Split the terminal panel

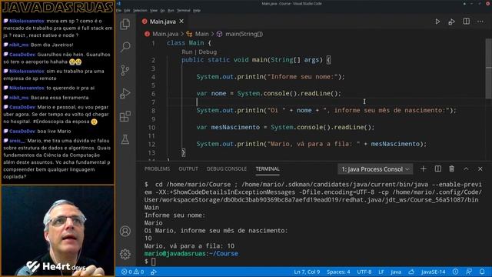(x=437, y=169)
